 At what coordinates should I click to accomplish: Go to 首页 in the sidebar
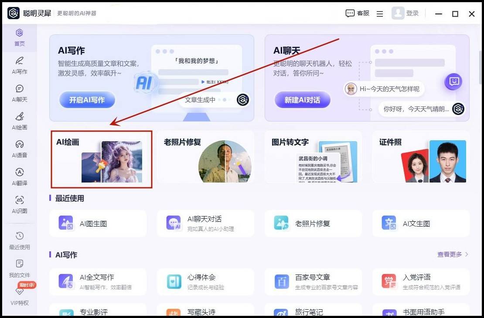click(19, 37)
